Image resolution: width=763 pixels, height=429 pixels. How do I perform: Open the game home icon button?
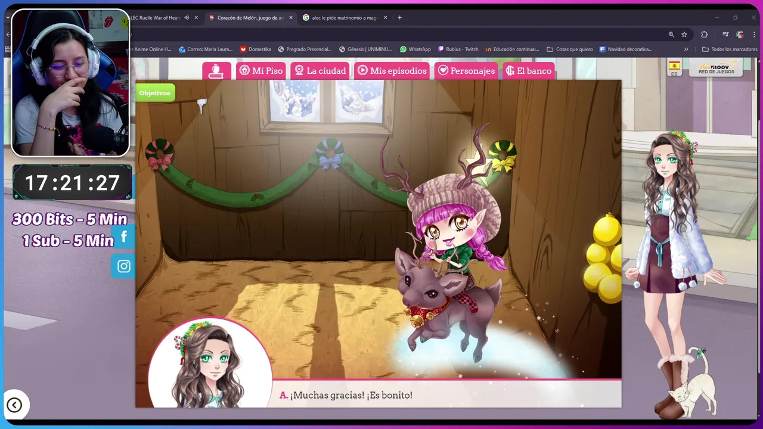[216, 70]
